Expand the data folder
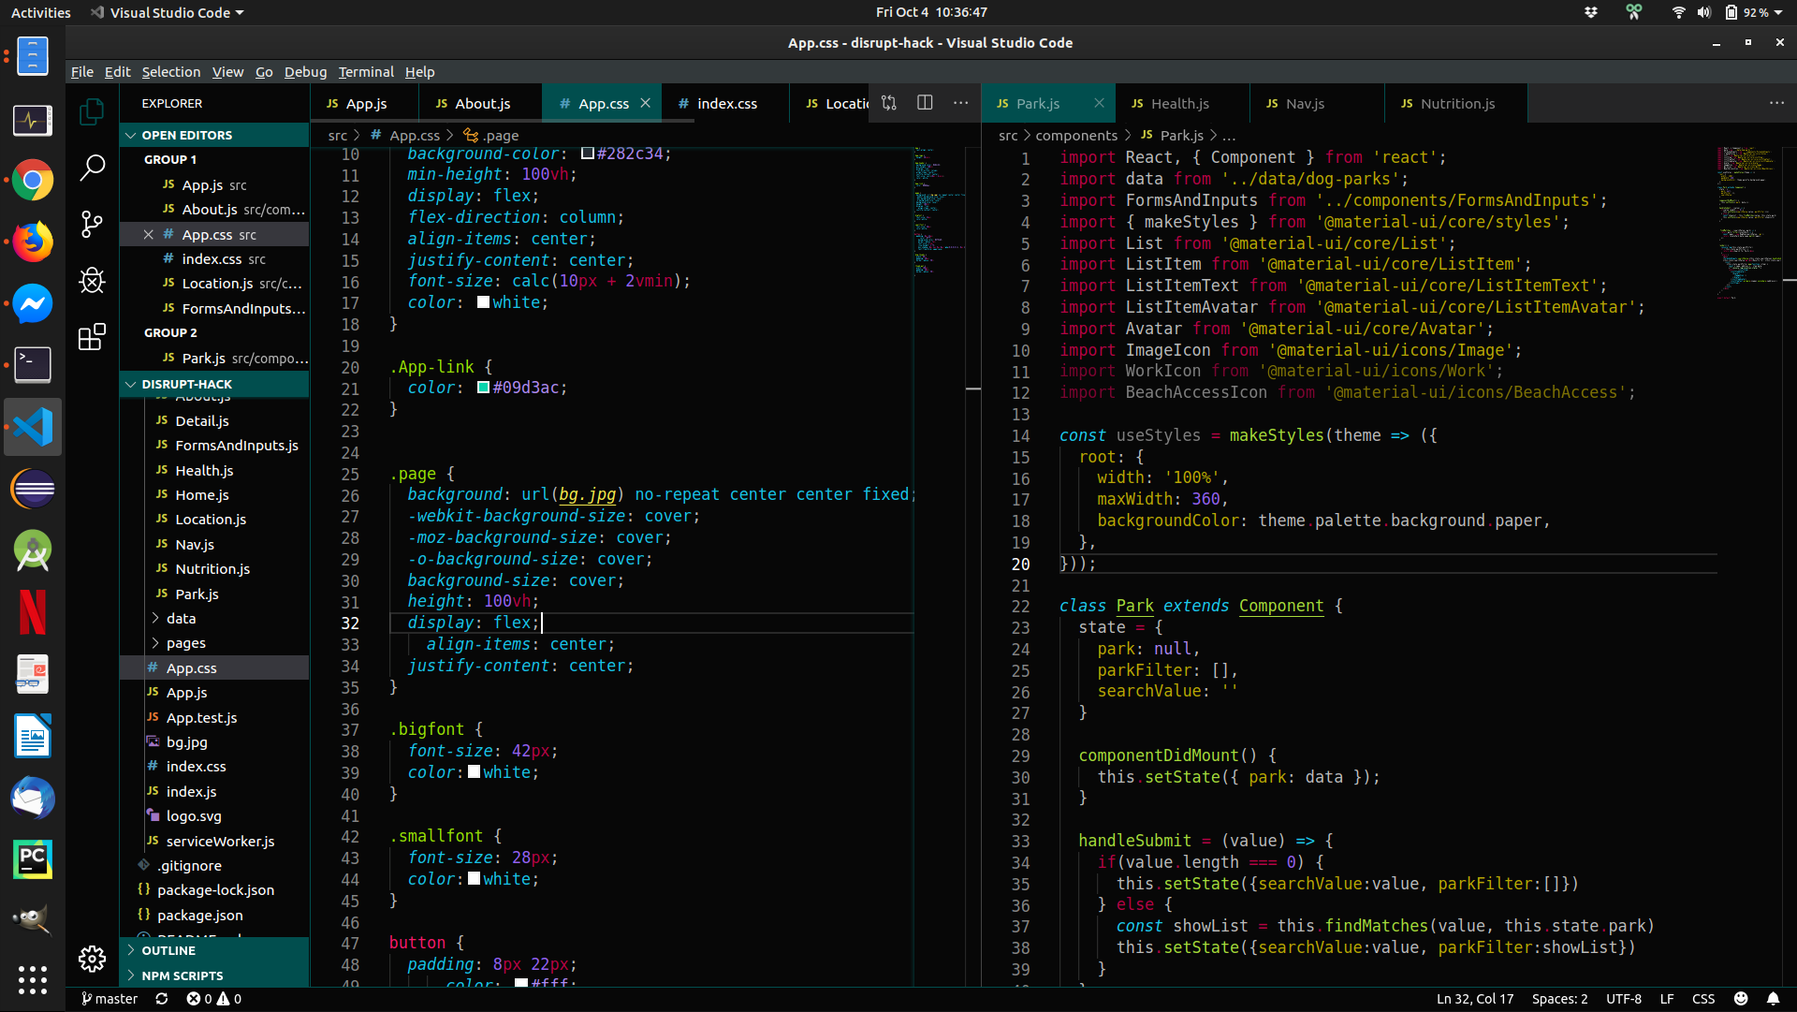This screenshot has width=1797, height=1012. tap(181, 619)
